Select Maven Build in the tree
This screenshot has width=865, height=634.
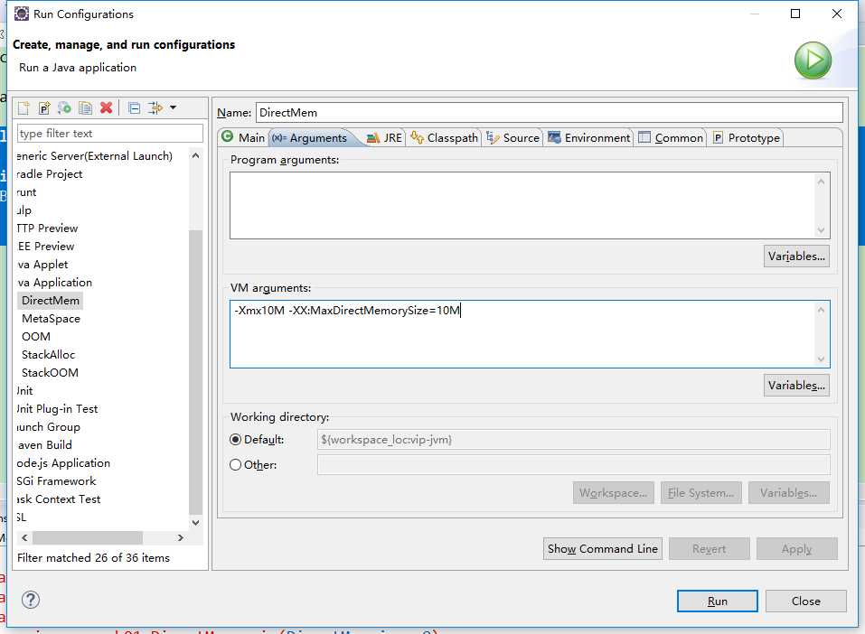point(44,445)
